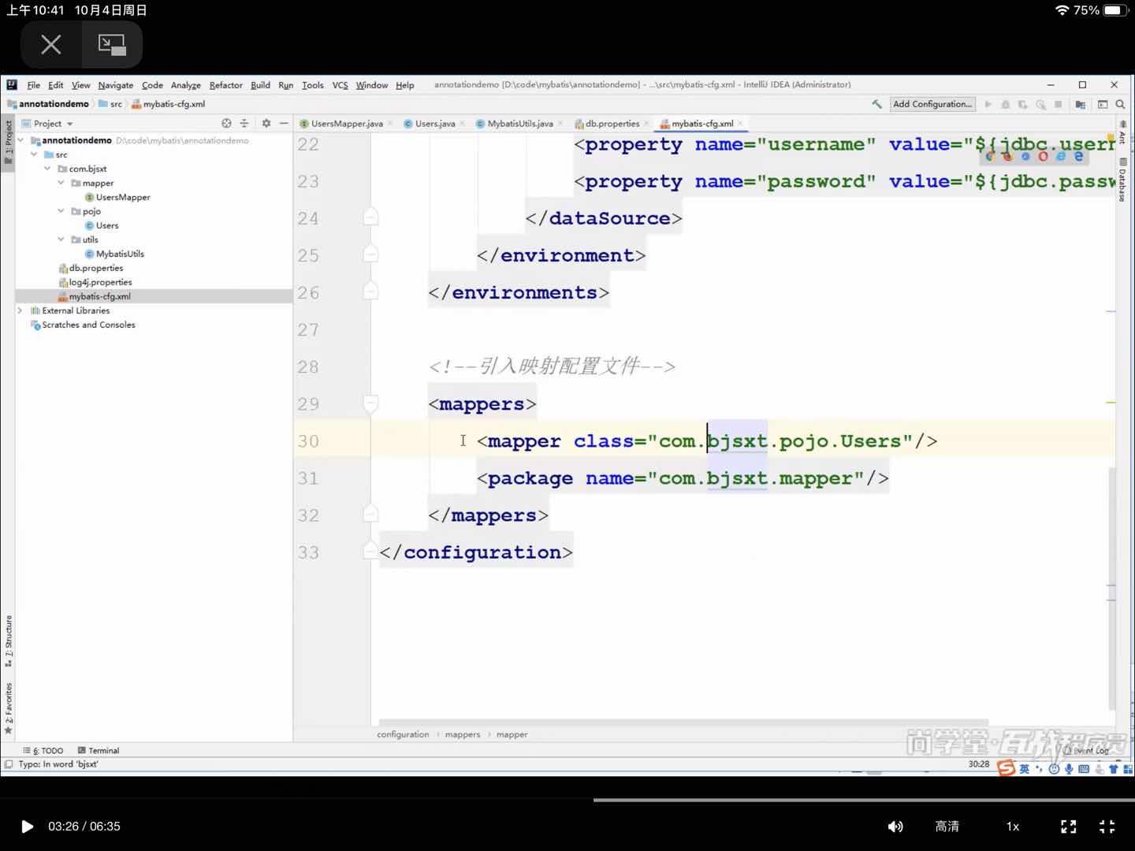Change the 1x playback speed
Screen dimensions: 1135x851
[x=1013, y=827]
